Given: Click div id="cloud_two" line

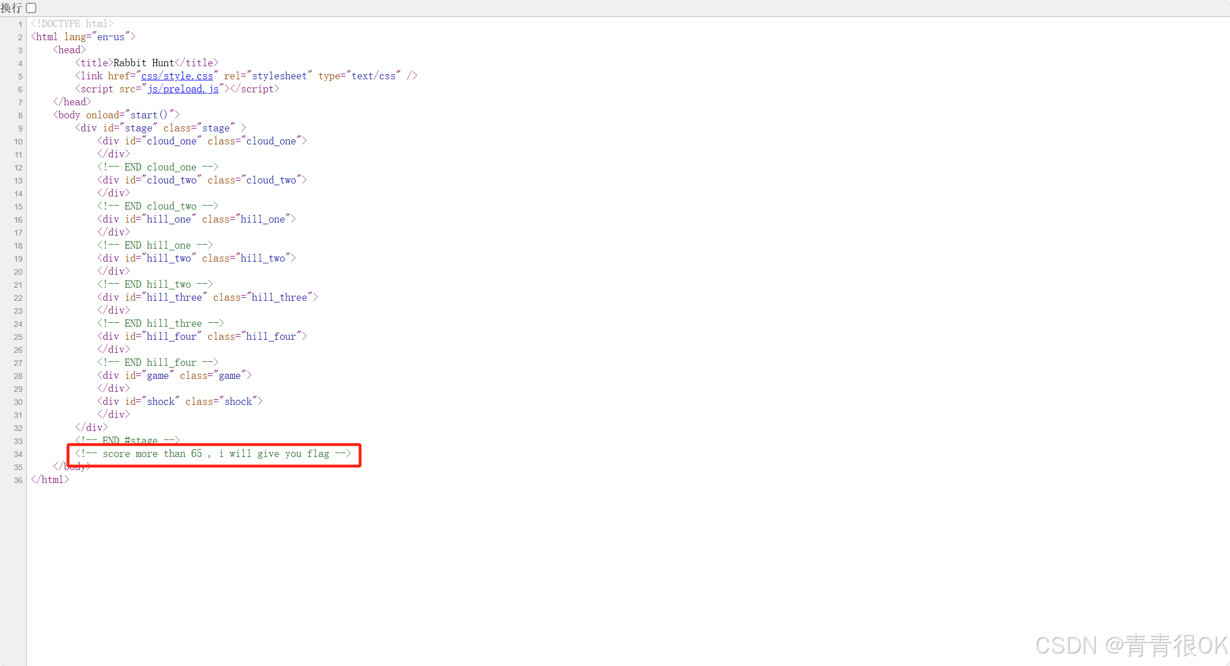Looking at the screenshot, I should [x=202, y=180].
